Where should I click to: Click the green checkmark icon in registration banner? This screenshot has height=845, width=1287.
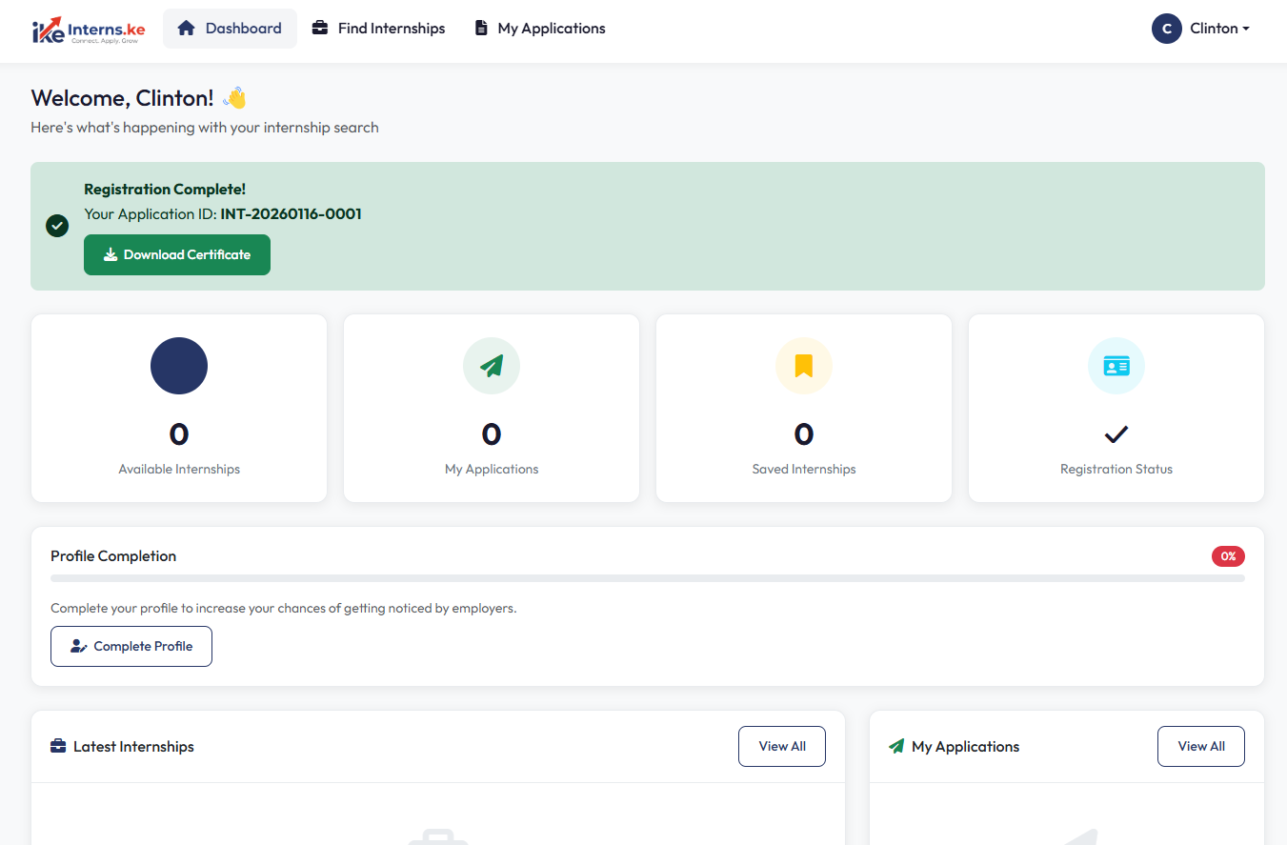57,226
